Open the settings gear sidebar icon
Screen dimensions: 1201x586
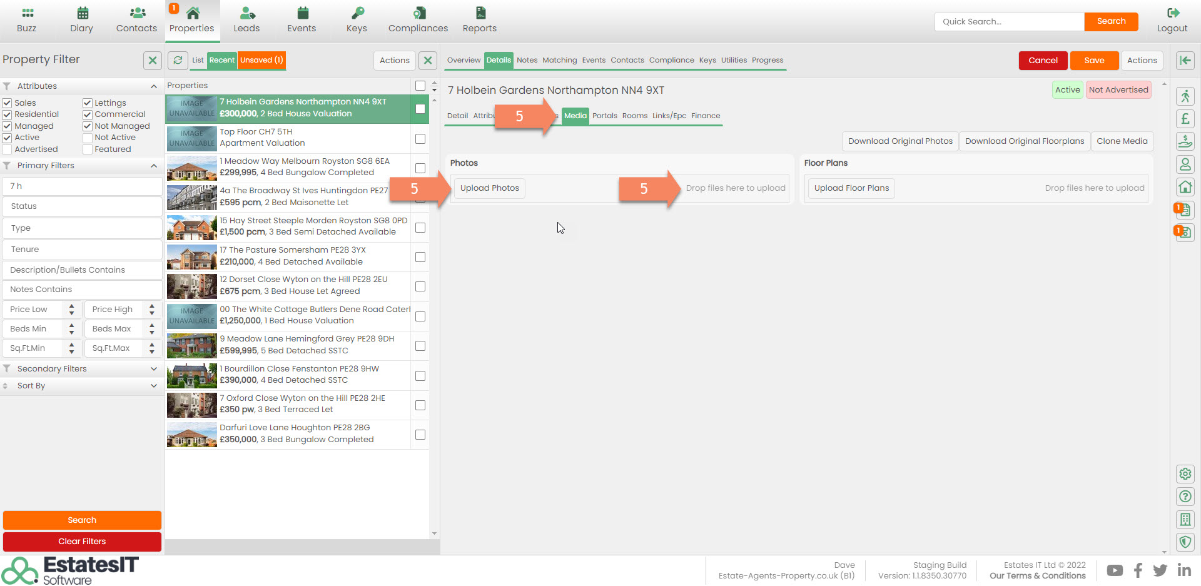(x=1185, y=474)
